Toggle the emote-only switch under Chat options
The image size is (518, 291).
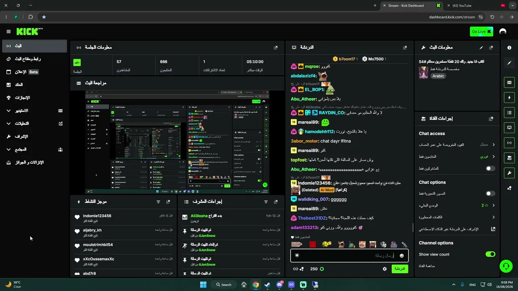pyautogui.click(x=490, y=194)
